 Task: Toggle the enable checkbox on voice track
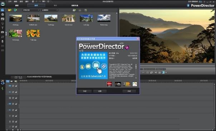point(13,122)
